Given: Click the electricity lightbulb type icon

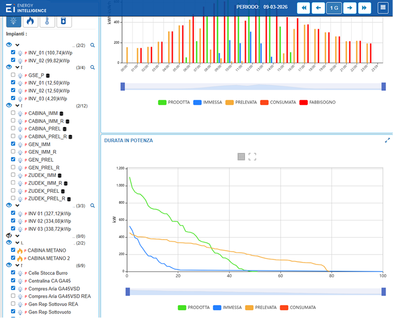Looking at the screenshot, I should (14, 21).
